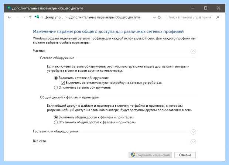This screenshot has height=165, width=229.
Task: Open dropdown arrow after Центр упр... breadcrumb
Action: [x=66, y=17]
